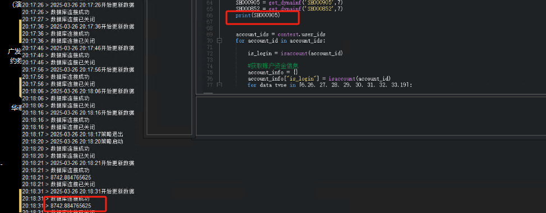Select the 20:18:31 log line showing 8742.884765625
This screenshot has width=546, height=213.
tap(57, 206)
